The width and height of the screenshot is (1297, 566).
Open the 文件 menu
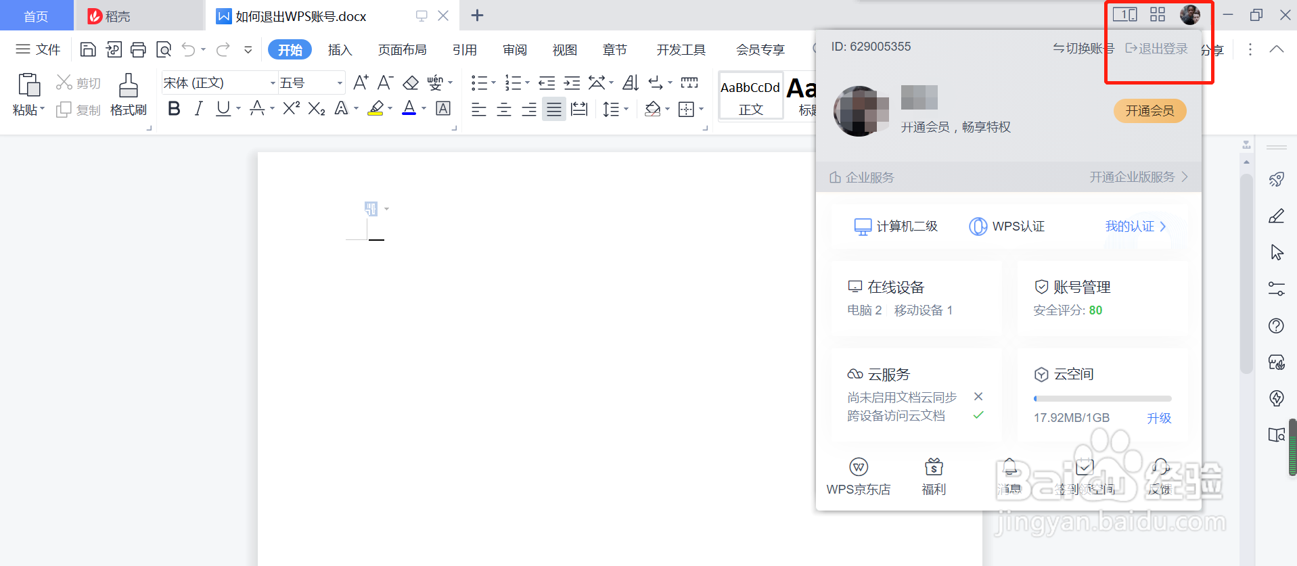[x=38, y=49]
